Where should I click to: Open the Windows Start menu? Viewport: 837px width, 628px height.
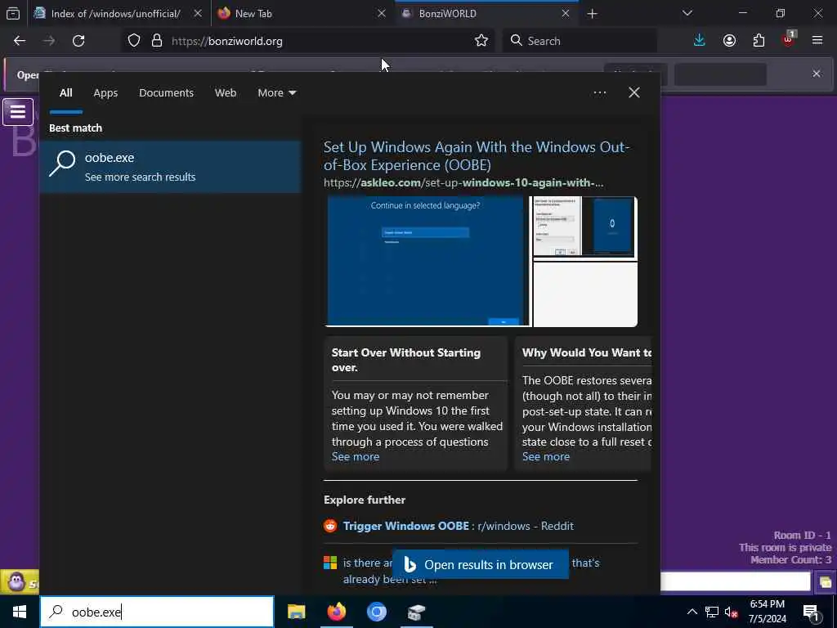pos(20,612)
